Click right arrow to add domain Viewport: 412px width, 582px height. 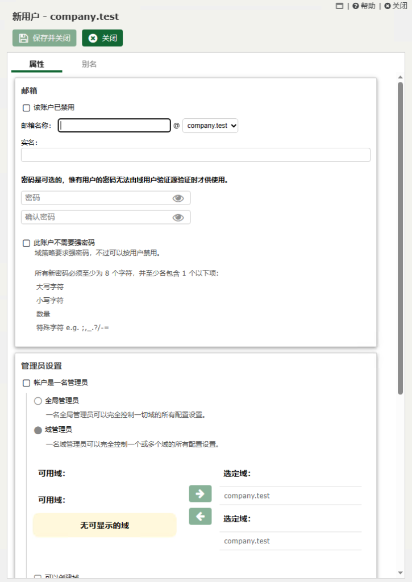tap(200, 494)
